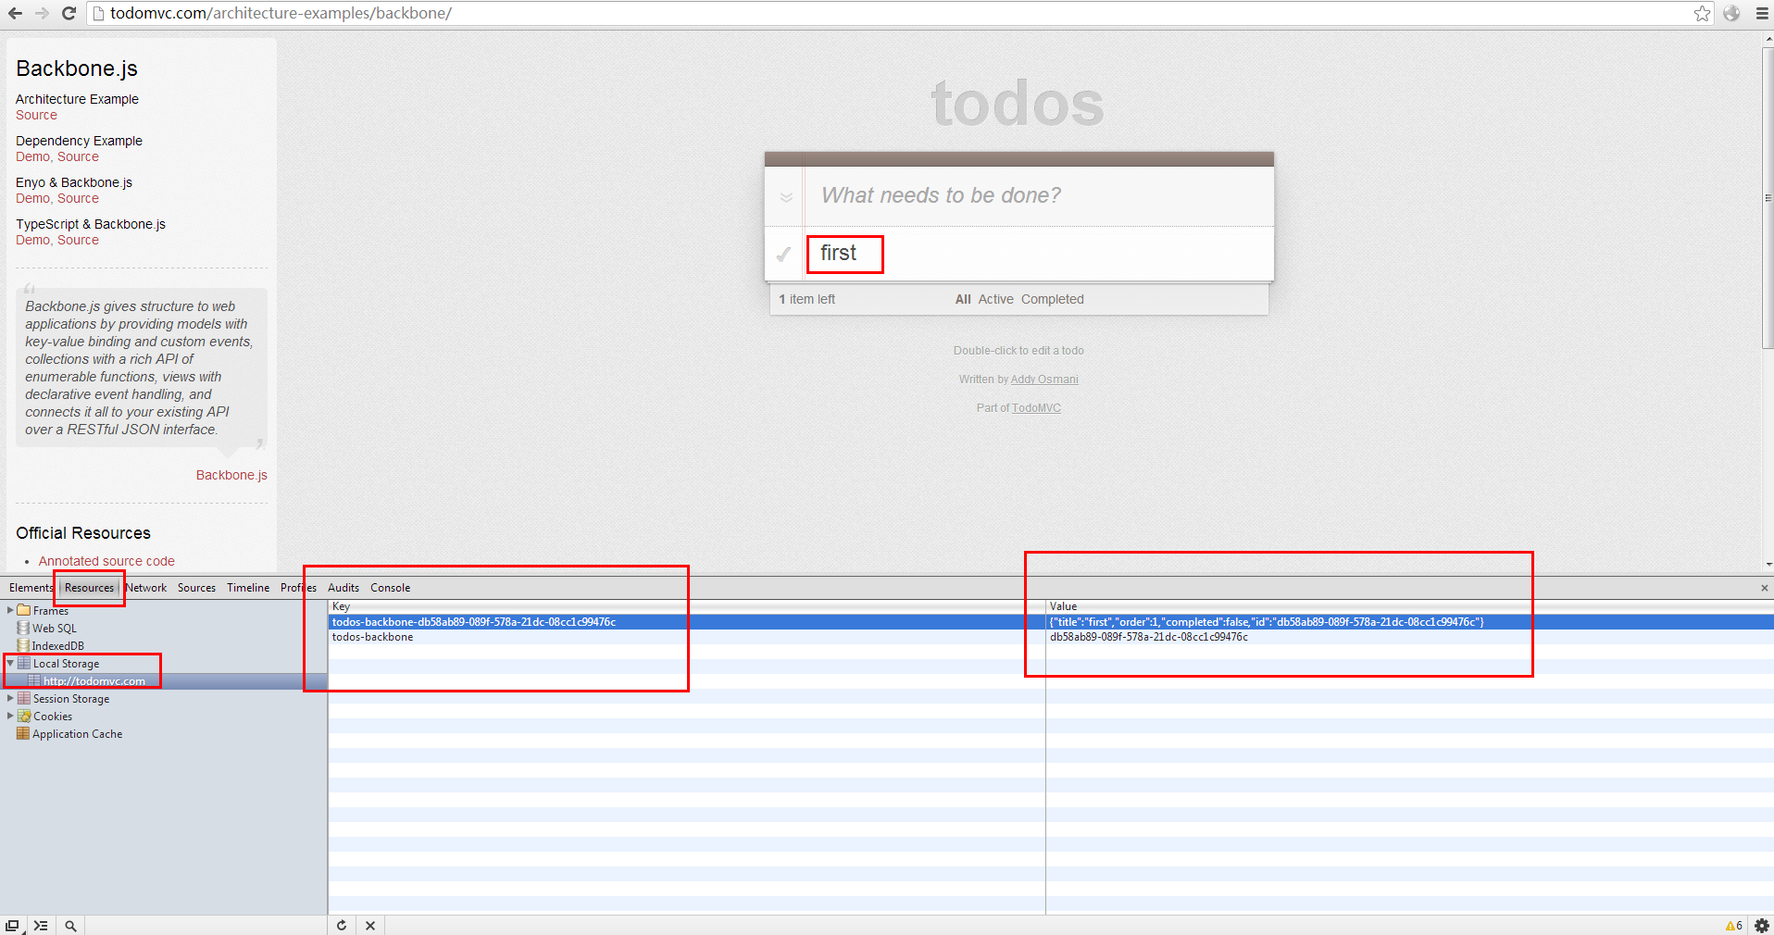Open Annotated source code link

[x=106, y=561]
